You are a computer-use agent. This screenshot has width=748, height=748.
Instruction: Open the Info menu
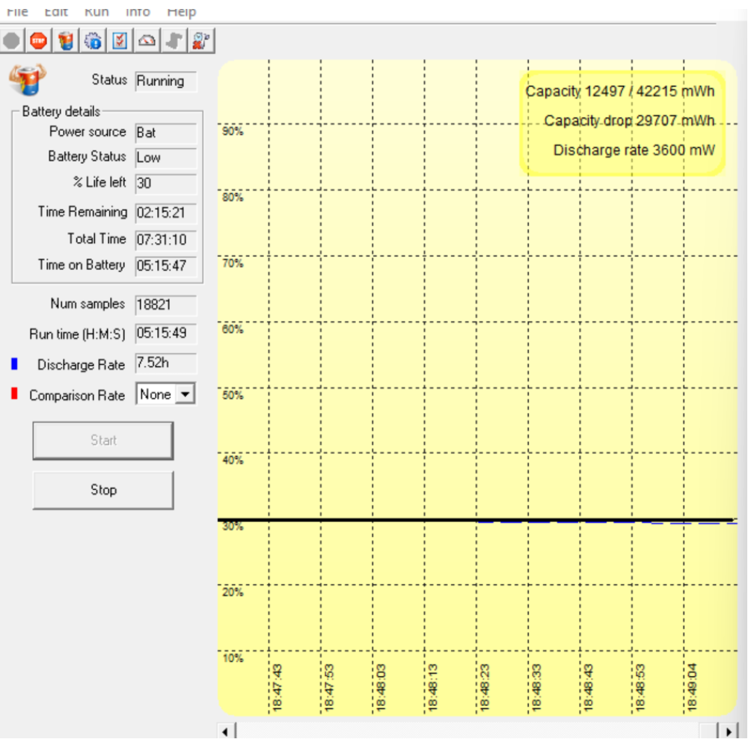point(138,11)
